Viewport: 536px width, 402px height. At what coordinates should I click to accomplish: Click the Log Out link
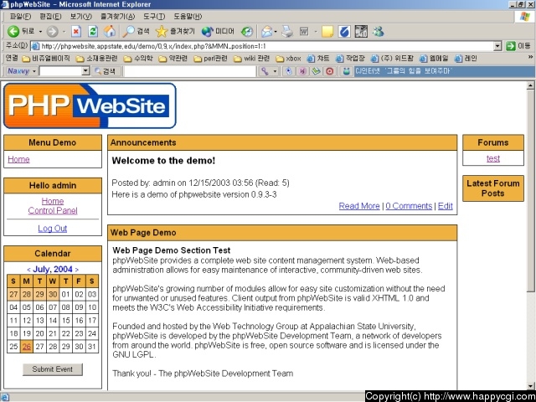click(52, 229)
